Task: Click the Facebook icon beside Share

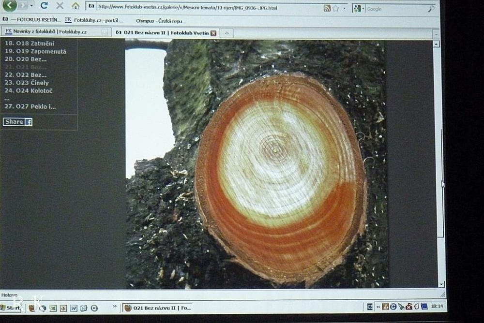Action: (x=29, y=122)
